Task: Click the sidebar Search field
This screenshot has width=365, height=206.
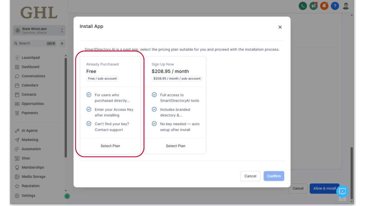Action: (x=30, y=44)
